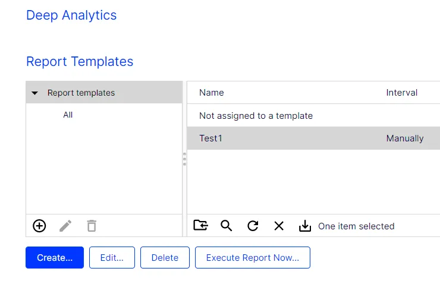Click Execute Report Now... button
This screenshot has height=281, width=440.
[253, 257]
